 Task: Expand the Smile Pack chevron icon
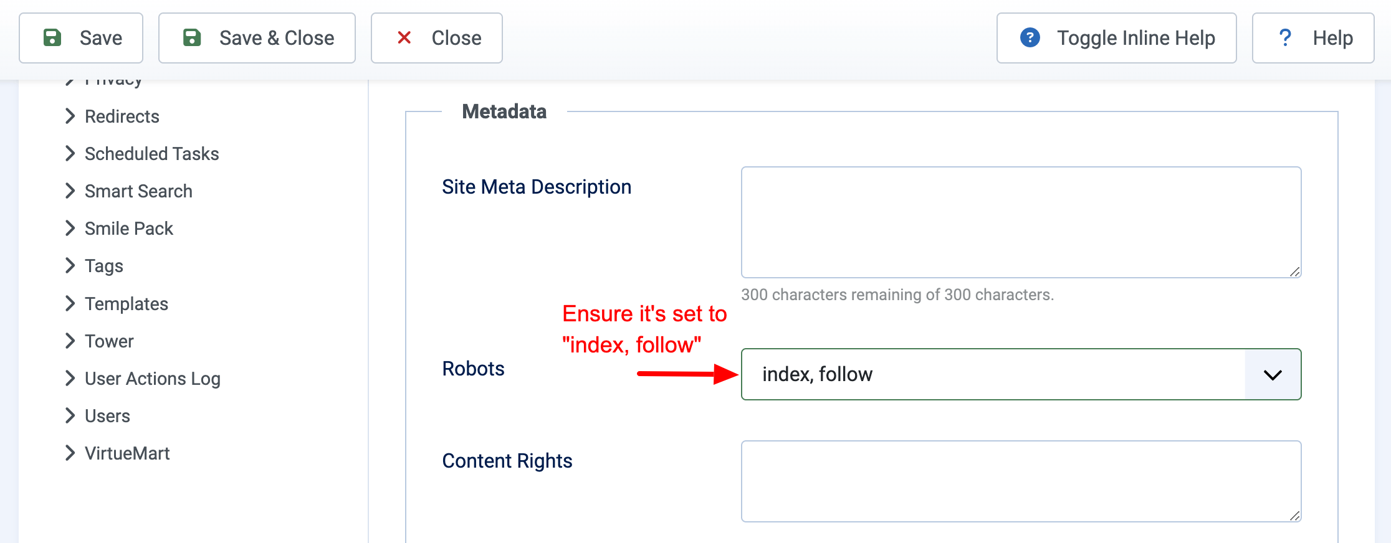(70, 228)
